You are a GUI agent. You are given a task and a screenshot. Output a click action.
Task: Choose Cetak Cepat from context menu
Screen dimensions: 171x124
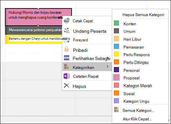point(87,21)
